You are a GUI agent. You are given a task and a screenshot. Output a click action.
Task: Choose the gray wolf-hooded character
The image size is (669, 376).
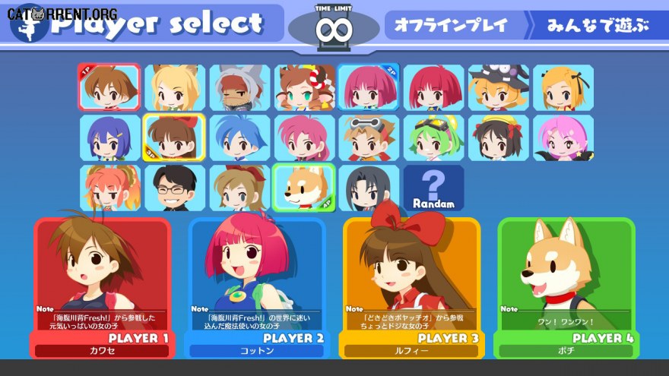(239, 88)
